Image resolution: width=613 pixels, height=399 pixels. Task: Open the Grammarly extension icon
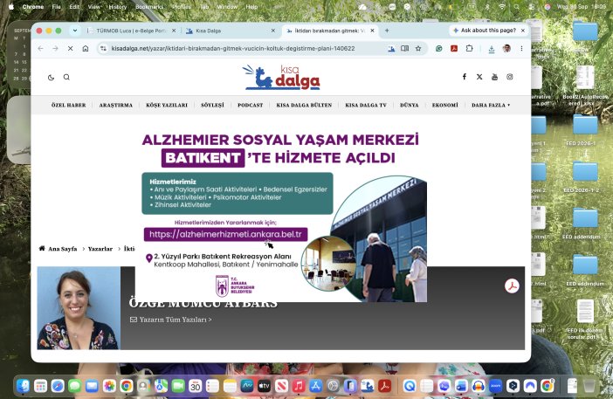point(439,49)
